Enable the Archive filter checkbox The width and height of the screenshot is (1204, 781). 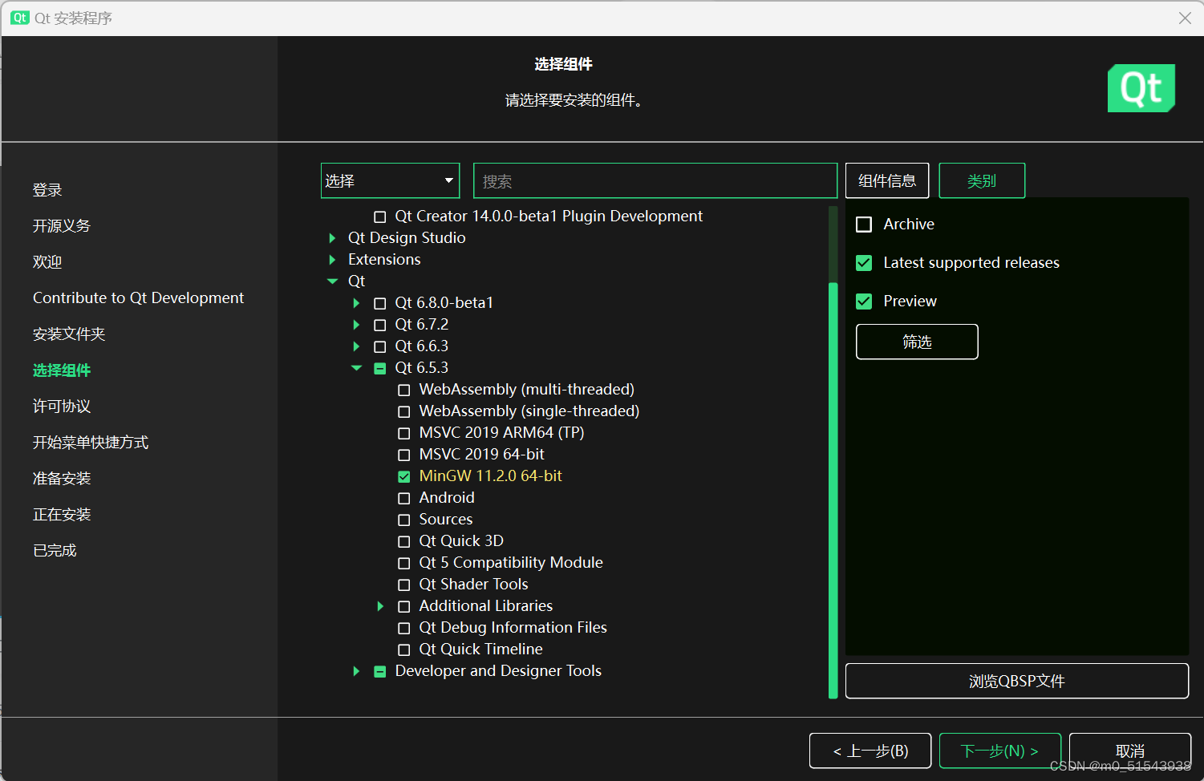tap(864, 225)
